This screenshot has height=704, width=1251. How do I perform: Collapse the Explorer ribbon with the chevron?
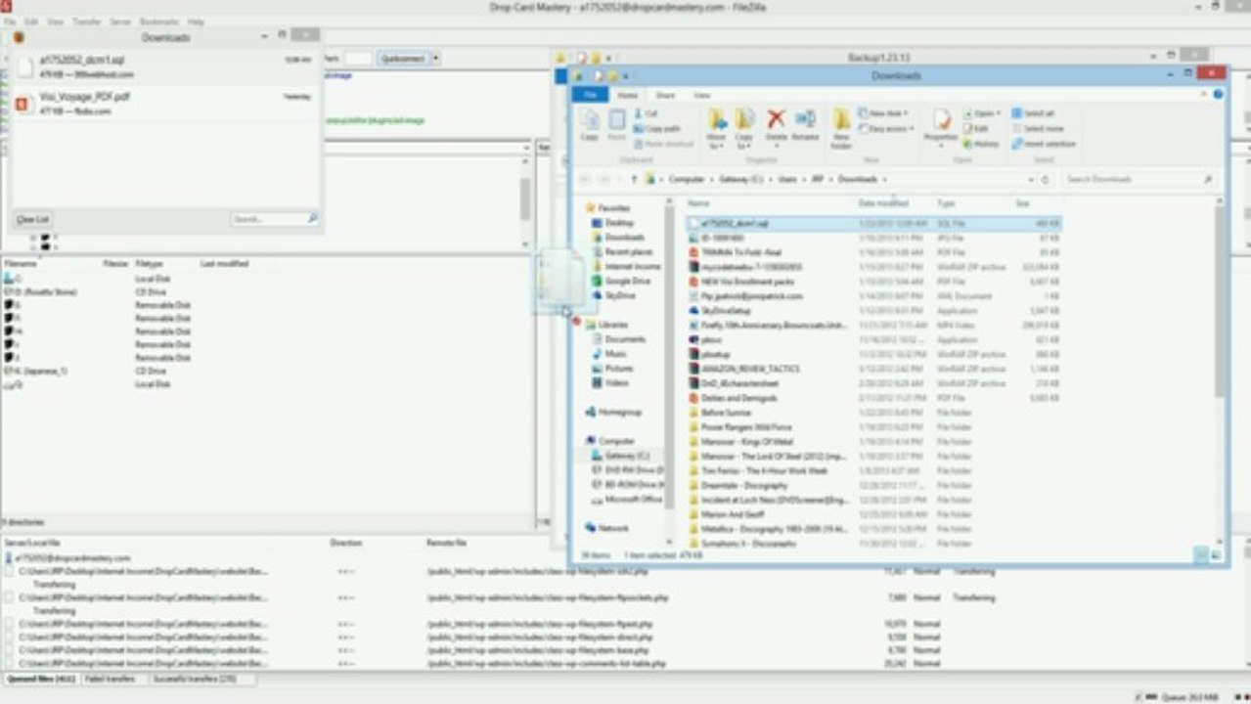pos(1205,95)
